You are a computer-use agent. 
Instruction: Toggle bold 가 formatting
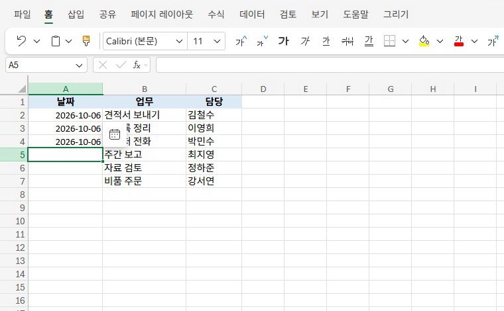pos(284,41)
